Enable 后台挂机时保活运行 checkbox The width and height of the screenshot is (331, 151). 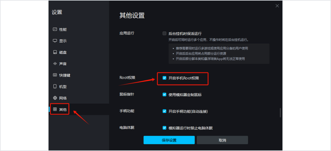pos(164,33)
